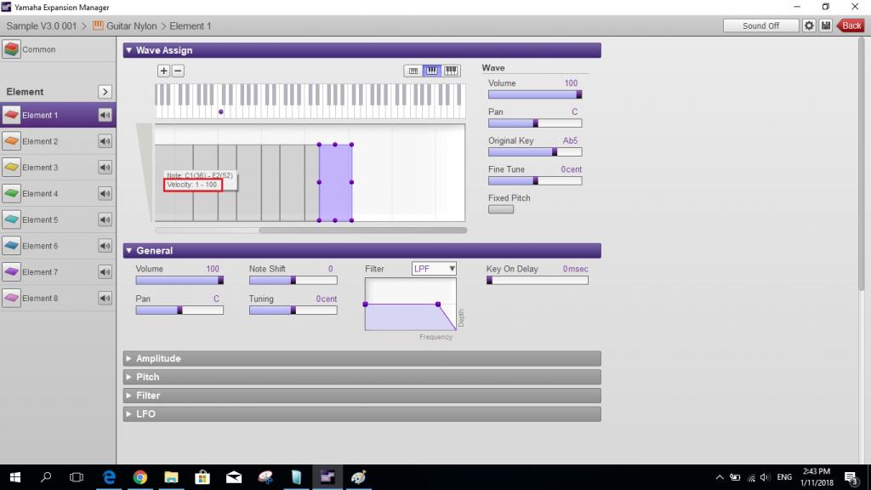Adjust the General Volume slider
This screenshot has height=490, width=871.
click(179, 281)
